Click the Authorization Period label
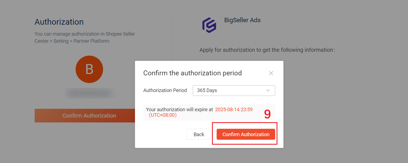 [165, 90]
